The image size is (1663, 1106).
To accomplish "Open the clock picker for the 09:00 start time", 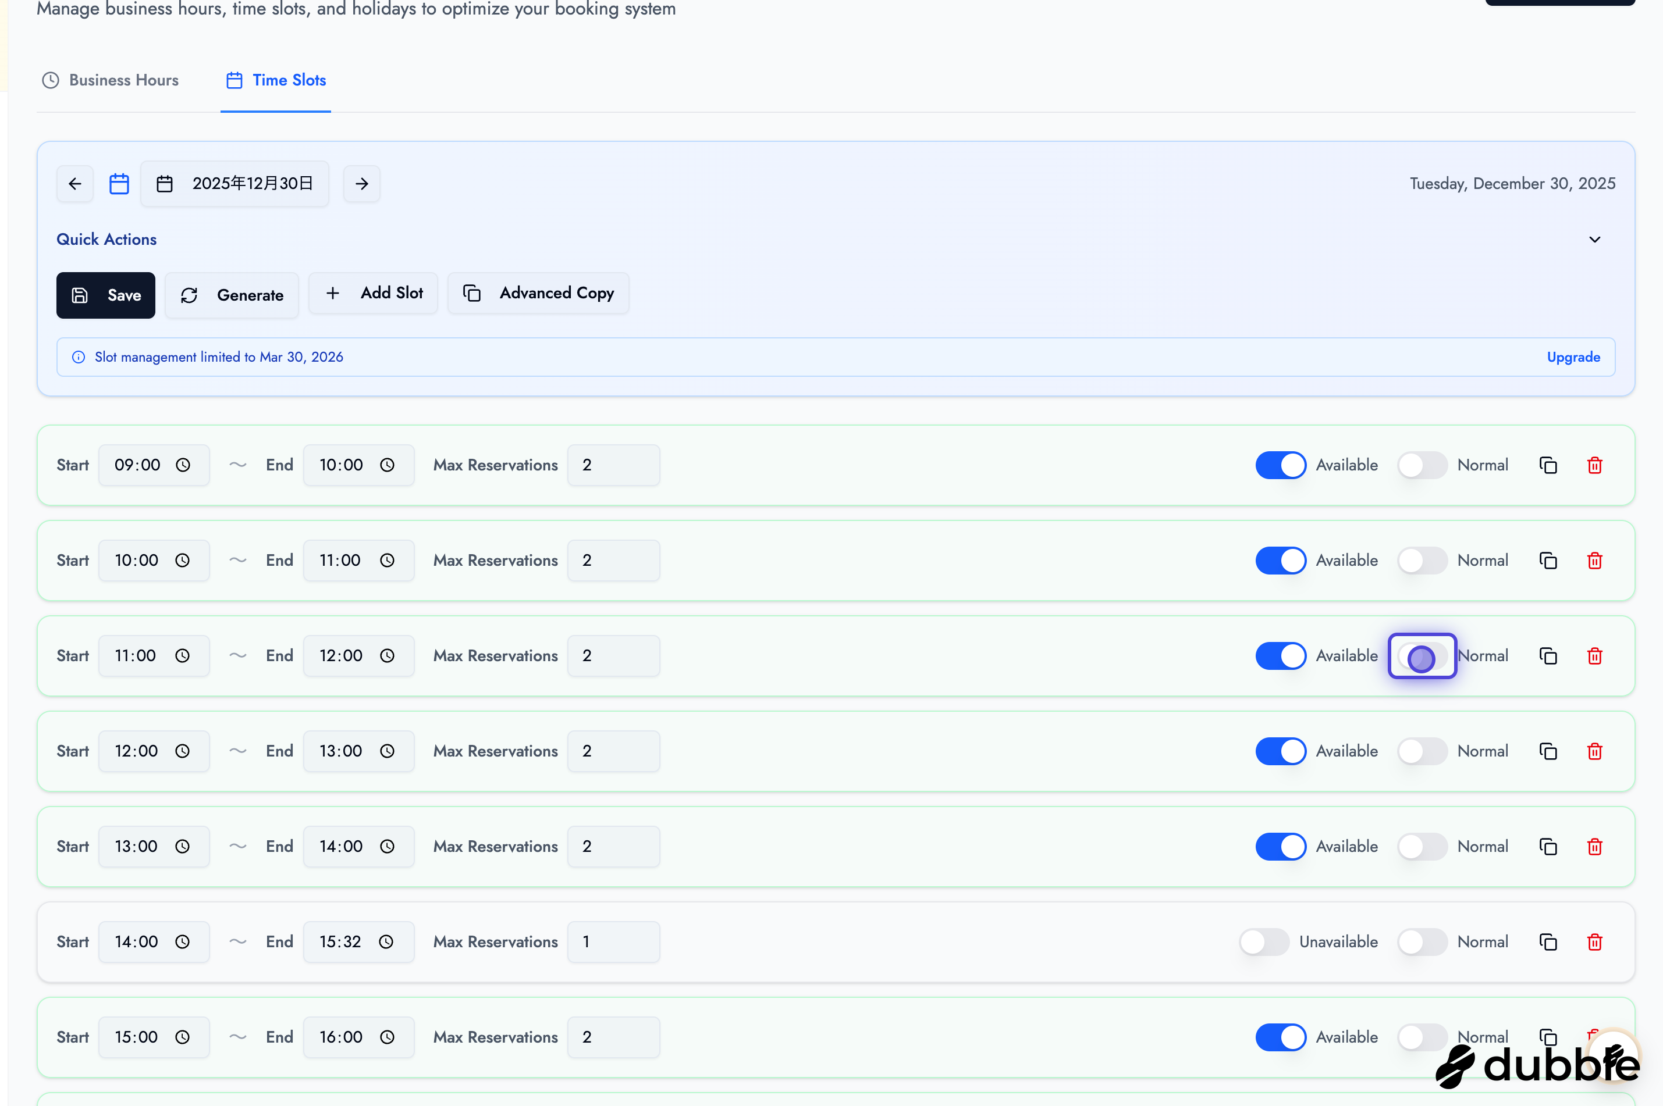I will click(x=183, y=465).
